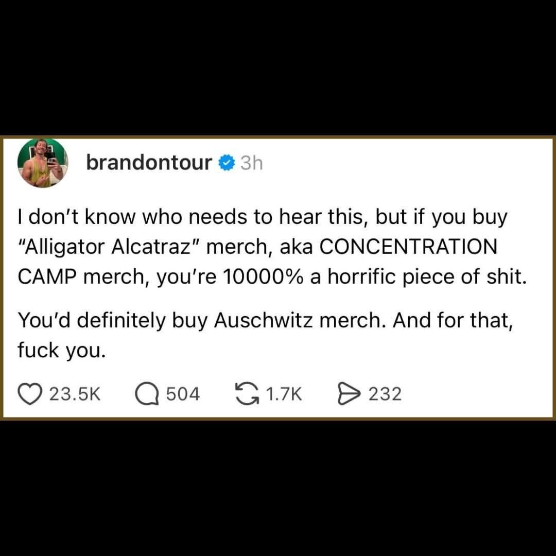View the 232 shares count

pyautogui.click(x=385, y=394)
